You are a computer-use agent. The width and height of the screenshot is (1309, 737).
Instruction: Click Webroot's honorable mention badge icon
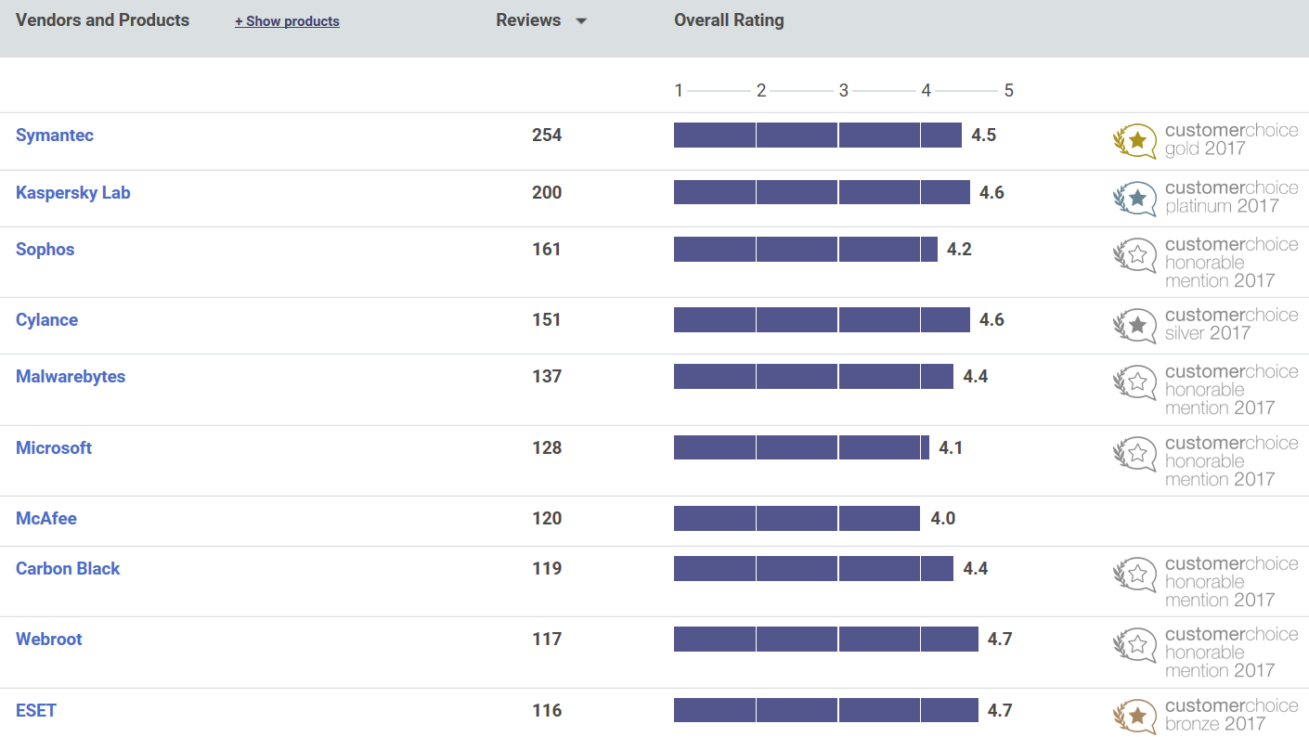coord(1134,645)
